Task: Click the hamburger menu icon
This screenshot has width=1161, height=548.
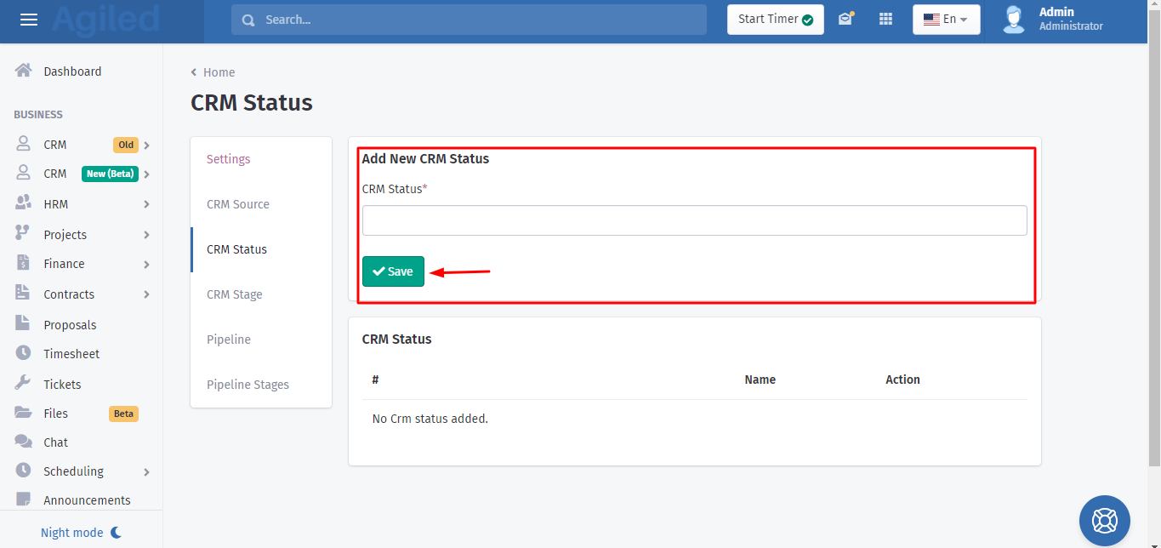Action: pos(29,20)
